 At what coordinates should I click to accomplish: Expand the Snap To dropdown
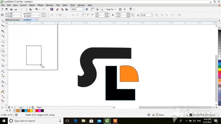(x=115, y=9)
